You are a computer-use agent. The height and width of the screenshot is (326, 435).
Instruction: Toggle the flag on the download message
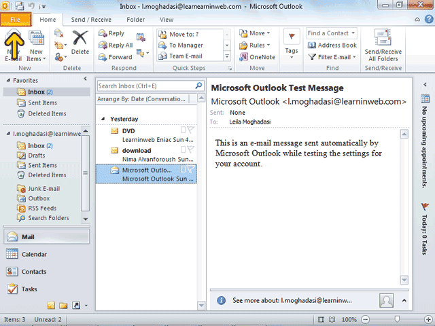(191, 149)
